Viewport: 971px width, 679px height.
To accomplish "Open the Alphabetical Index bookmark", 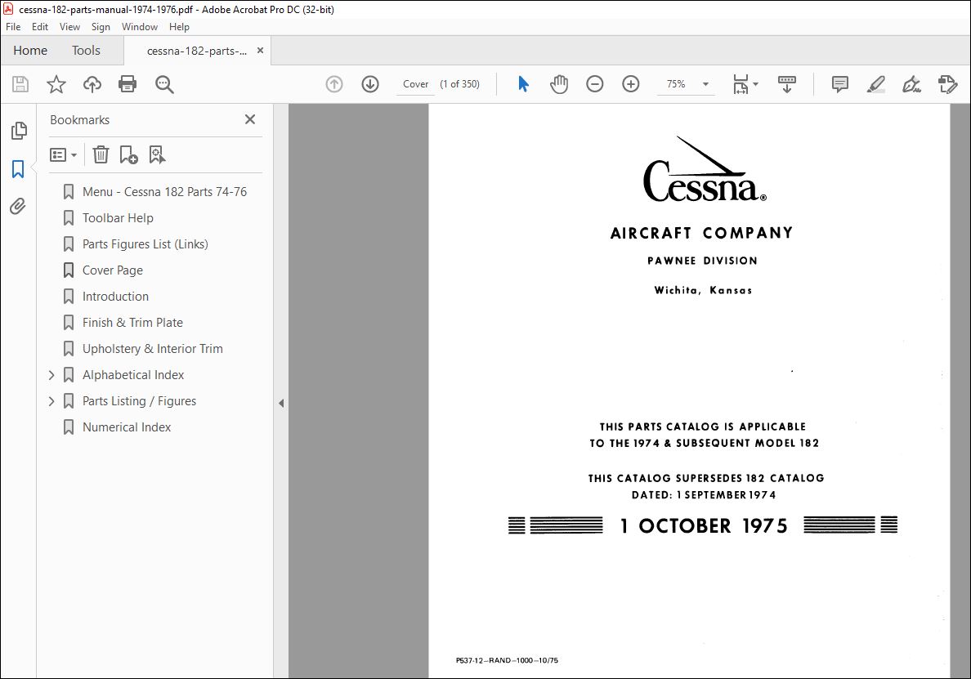I will (x=133, y=375).
